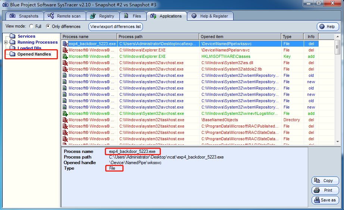Viewport: 344px width, 210px height.
Task: Open the Help & Register tab
Action: pyautogui.click(x=210, y=16)
